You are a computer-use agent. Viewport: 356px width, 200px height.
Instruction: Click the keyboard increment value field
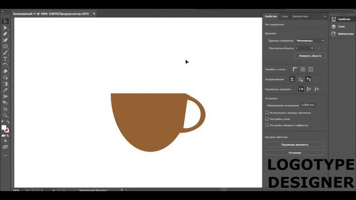(308, 105)
